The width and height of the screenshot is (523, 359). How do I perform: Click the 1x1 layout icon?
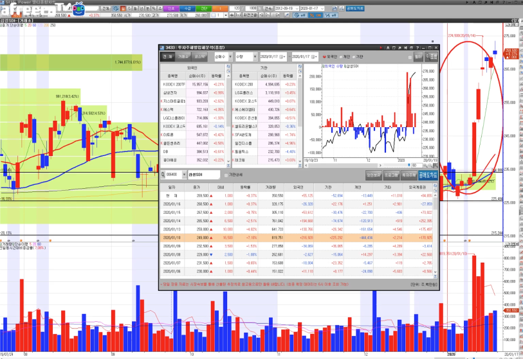pos(239,15)
